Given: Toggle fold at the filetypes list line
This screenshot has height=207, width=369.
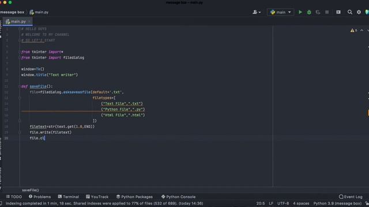Looking at the screenshot, I should [20, 98].
